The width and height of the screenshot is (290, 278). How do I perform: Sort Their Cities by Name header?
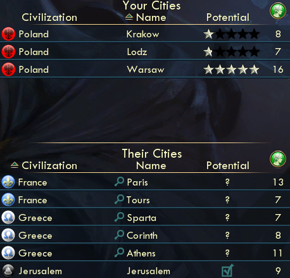[151, 165]
